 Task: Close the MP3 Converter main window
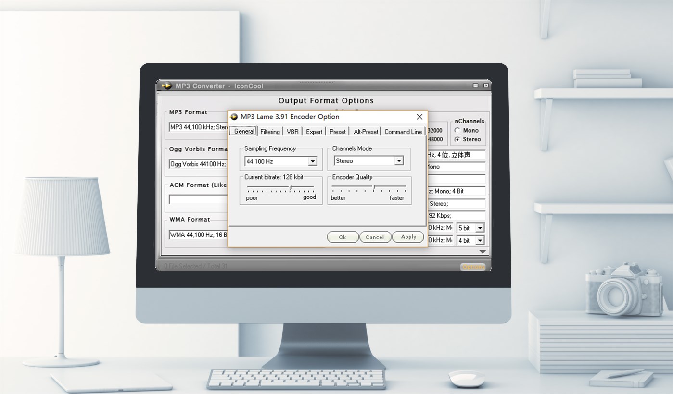pyautogui.click(x=486, y=86)
